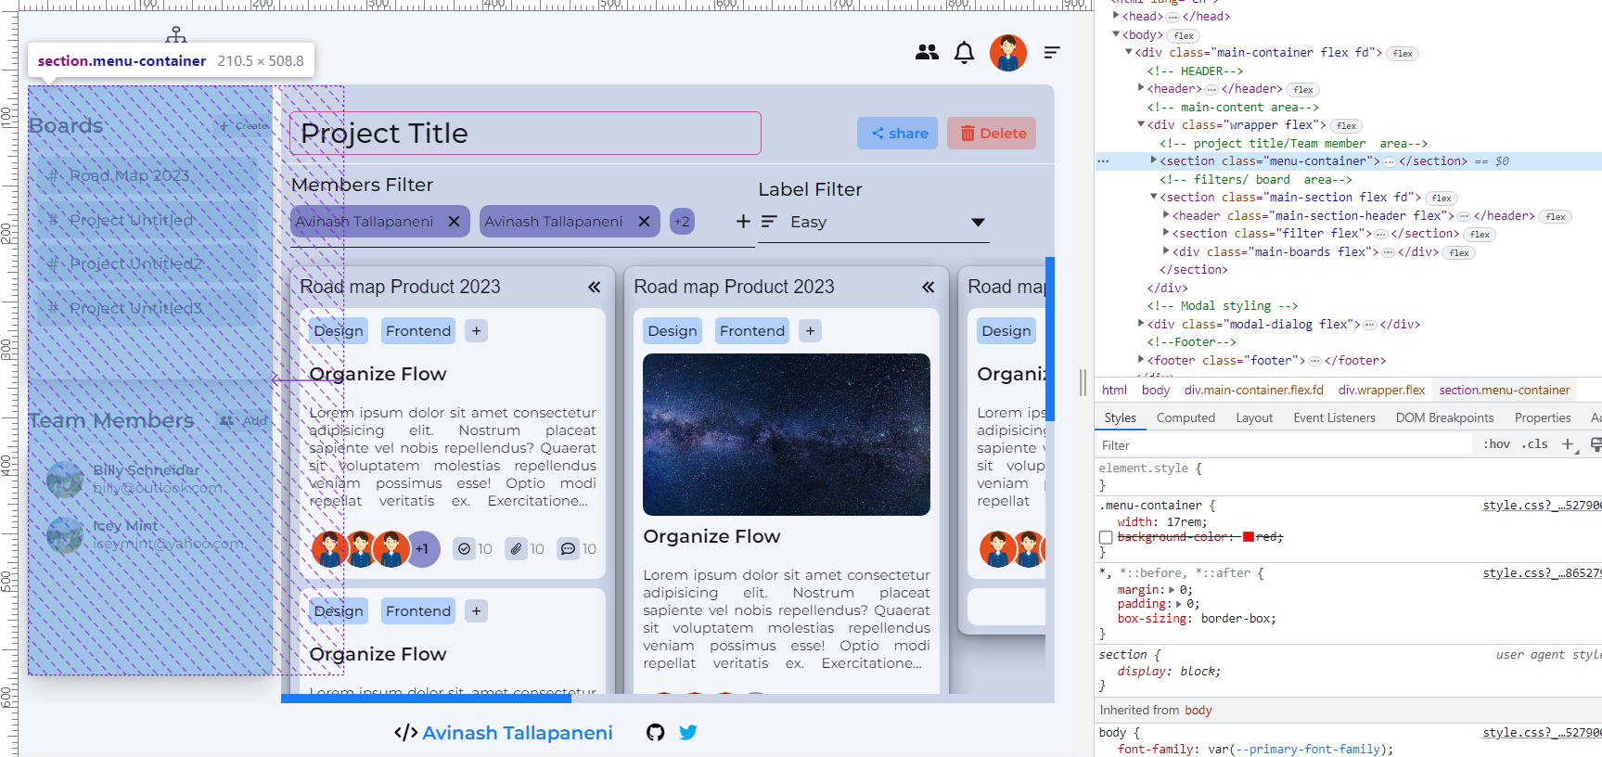Viewport: 1602px width, 757px height.
Task: Click the +1 extra assignee badge
Action: 422,549
